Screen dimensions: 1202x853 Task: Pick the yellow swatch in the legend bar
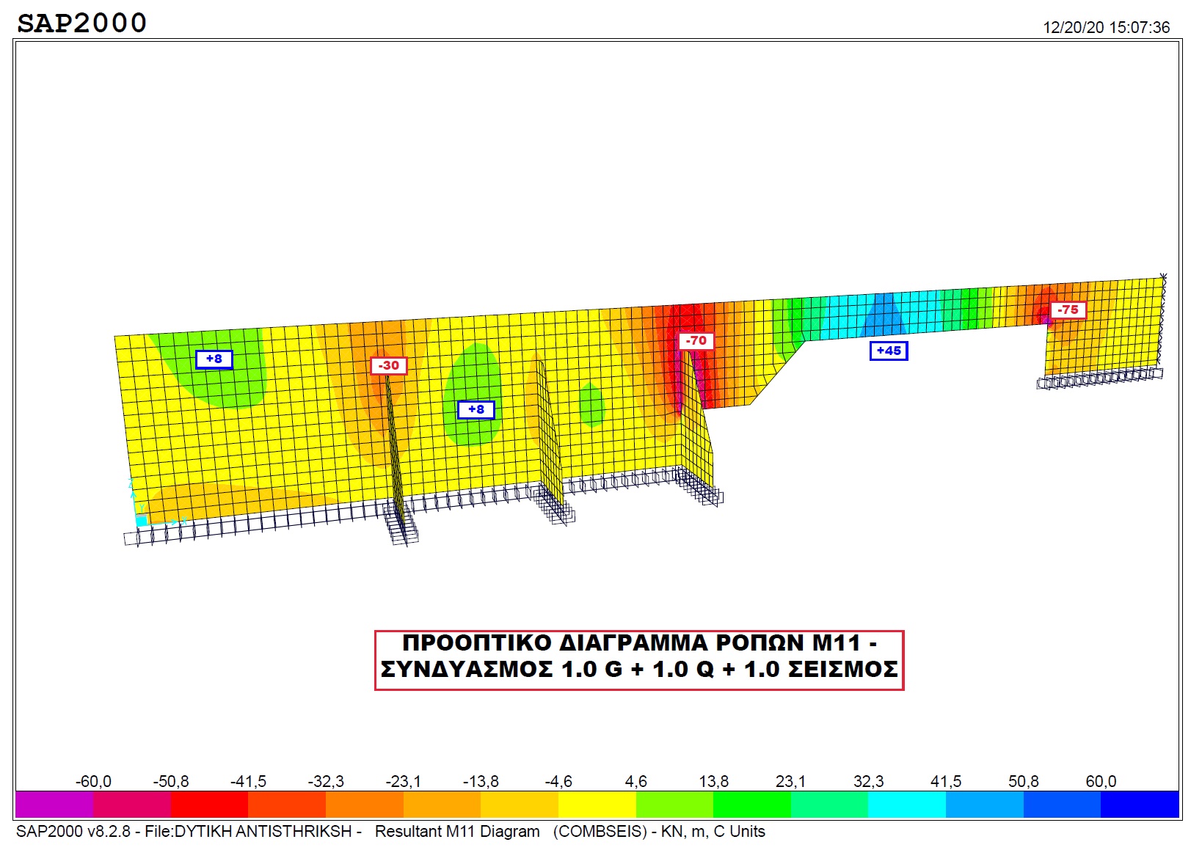pyautogui.click(x=597, y=804)
